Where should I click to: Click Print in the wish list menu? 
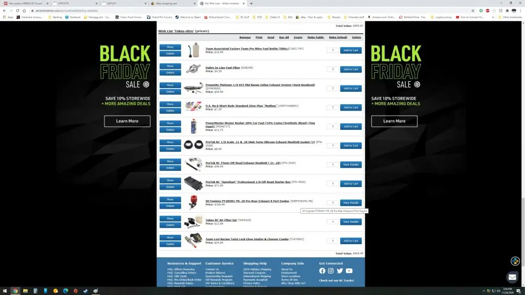259,37
